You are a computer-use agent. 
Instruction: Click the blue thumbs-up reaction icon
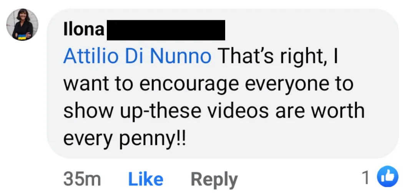[387, 177]
